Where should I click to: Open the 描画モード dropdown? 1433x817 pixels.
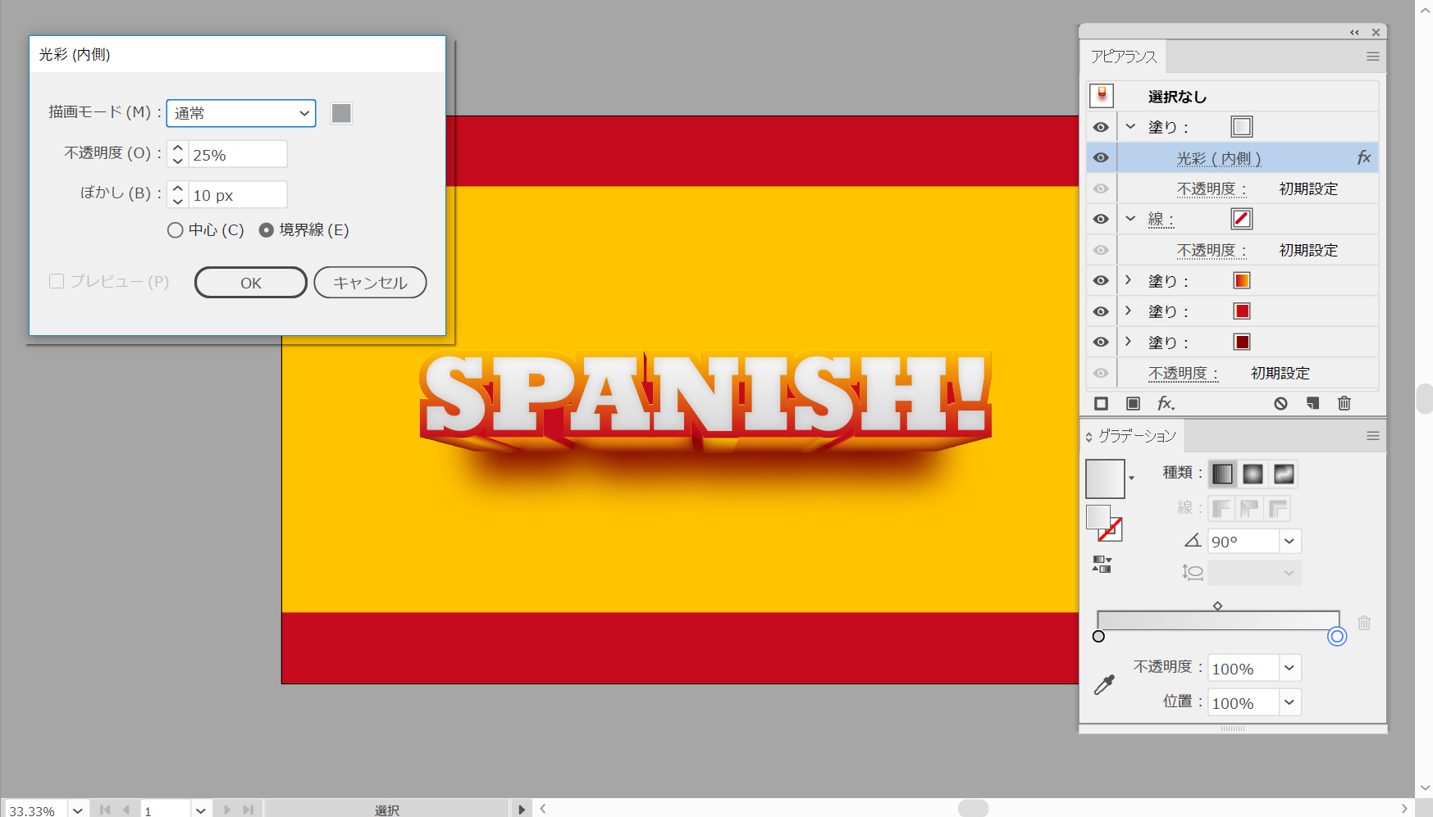coord(241,113)
